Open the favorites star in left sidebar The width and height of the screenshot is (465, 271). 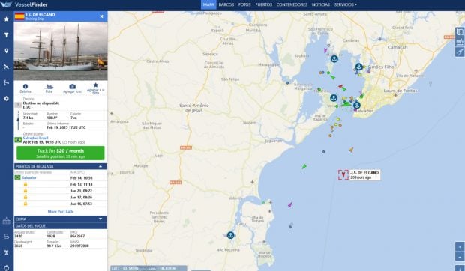coord(6,19)
